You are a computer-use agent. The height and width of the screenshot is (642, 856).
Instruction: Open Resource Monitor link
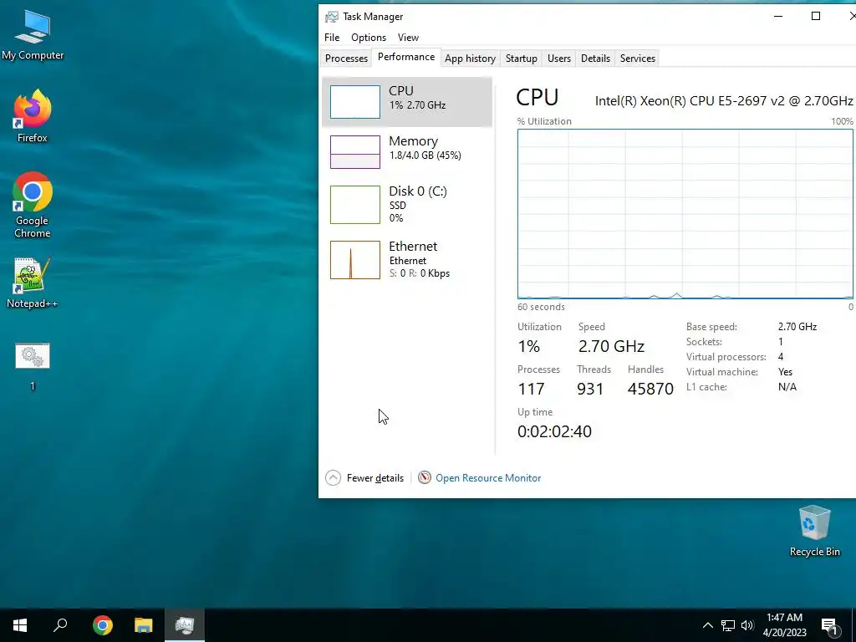pos(488,478)
